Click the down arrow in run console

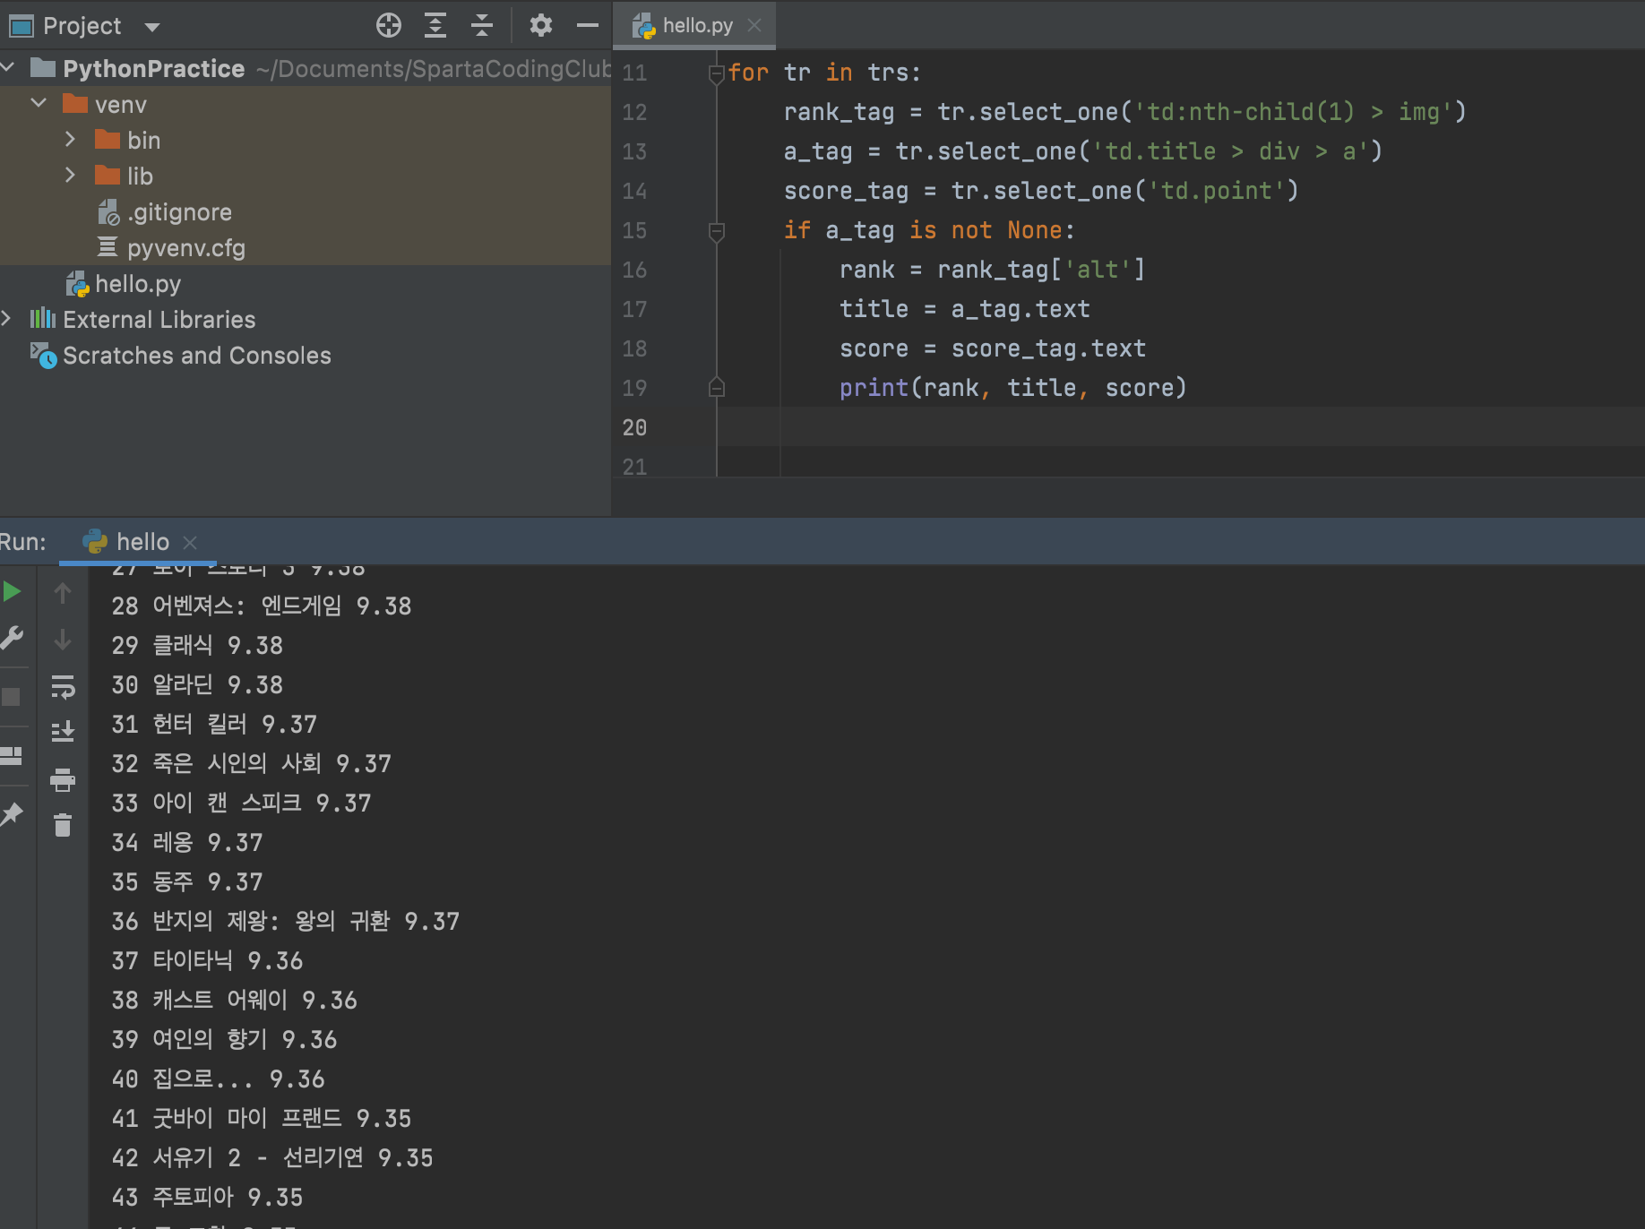tap(63, 639)
